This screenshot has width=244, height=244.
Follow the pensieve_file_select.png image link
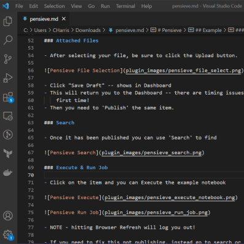(x=183, y=71)
